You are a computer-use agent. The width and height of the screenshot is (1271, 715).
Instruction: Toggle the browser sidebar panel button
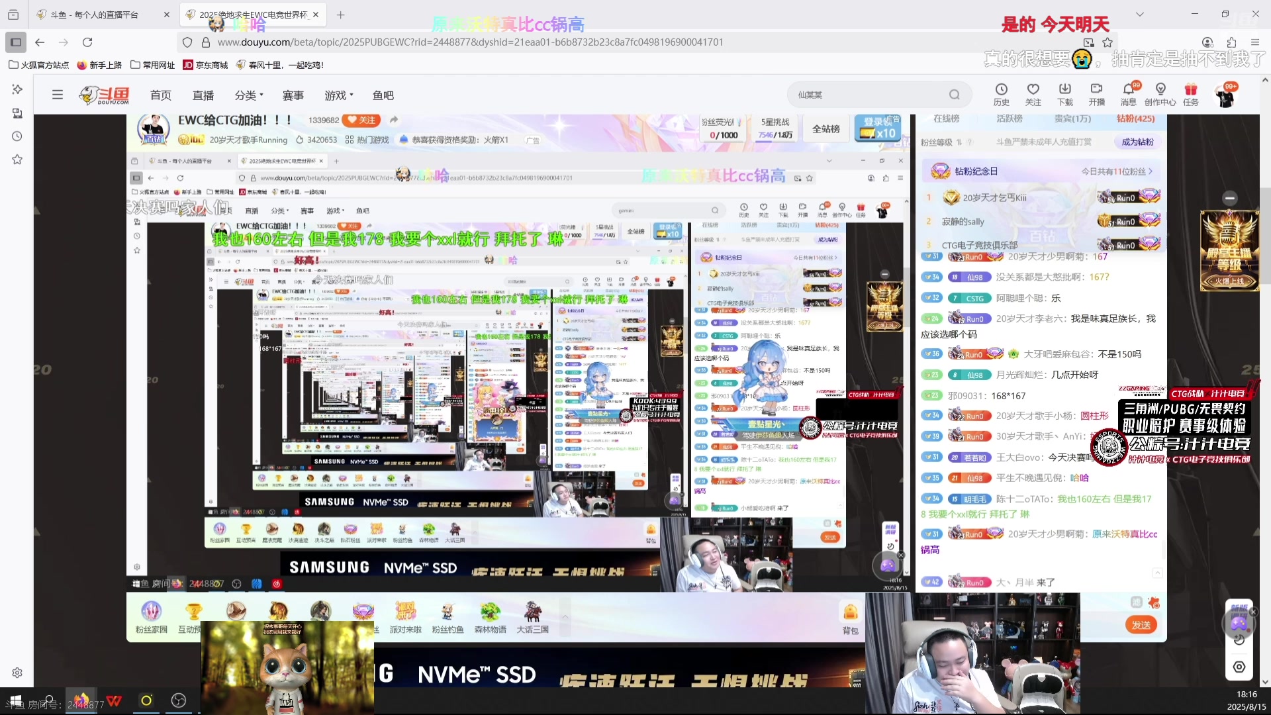(x=16, y=42)
